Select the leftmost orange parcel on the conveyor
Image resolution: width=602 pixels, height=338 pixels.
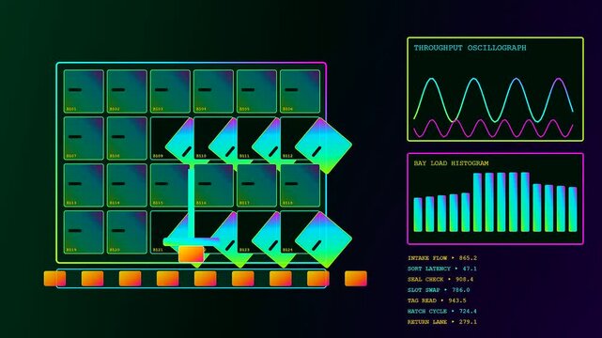pyautogui.click(x=54, y=279)
